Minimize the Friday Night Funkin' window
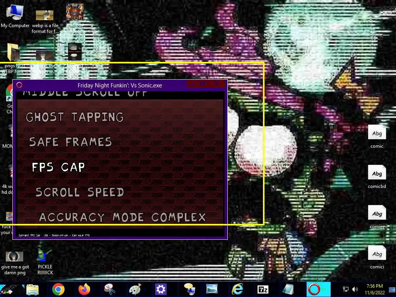 point(192,84)
